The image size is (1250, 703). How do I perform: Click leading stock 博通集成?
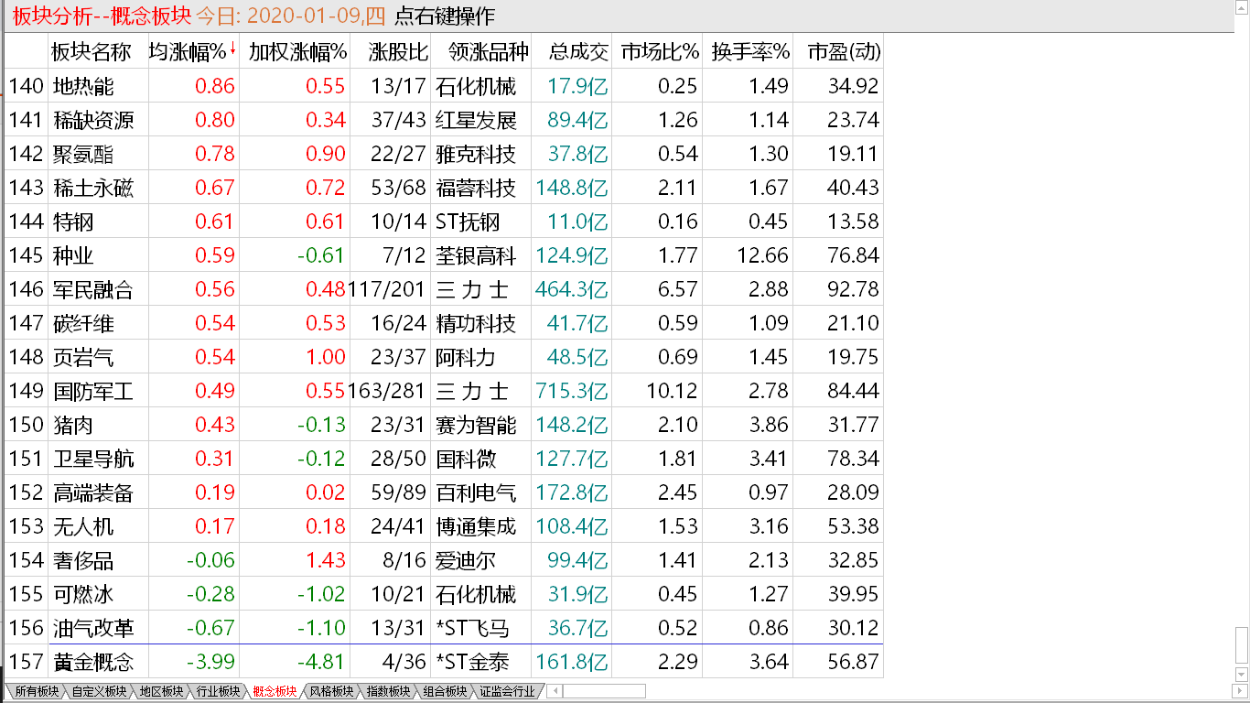tap(476, 526)
